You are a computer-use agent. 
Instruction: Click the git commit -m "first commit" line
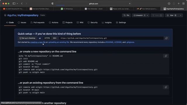34,64
